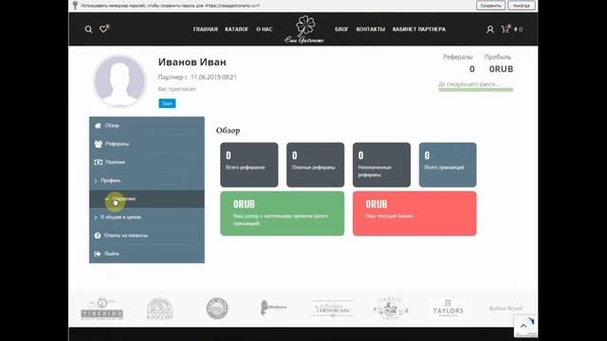Viewport: 607px width, 341px height.
Task: Click the name Иванов Иван
Action: click(x=192, y=62)
